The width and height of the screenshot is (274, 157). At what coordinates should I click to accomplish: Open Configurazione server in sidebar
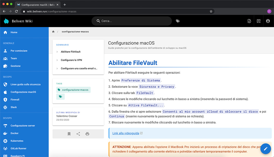click(24, 126)
